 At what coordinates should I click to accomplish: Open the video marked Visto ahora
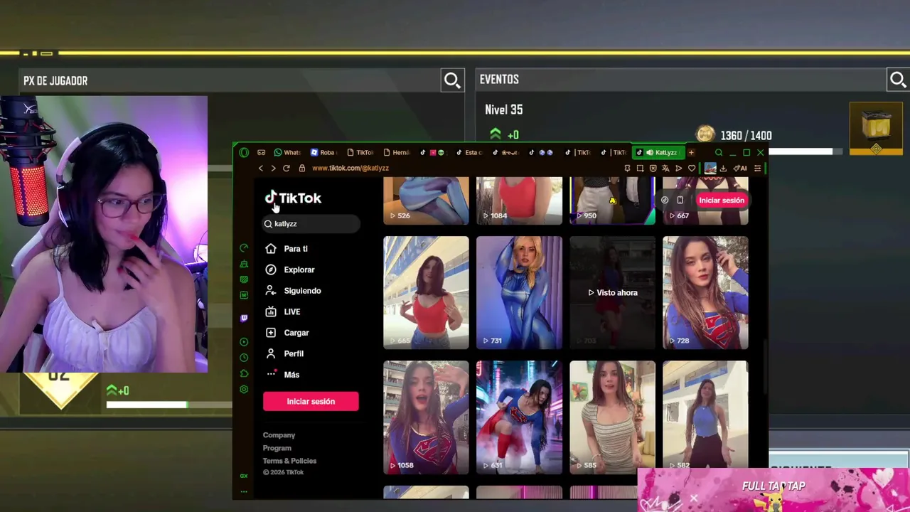pos(612,292)
